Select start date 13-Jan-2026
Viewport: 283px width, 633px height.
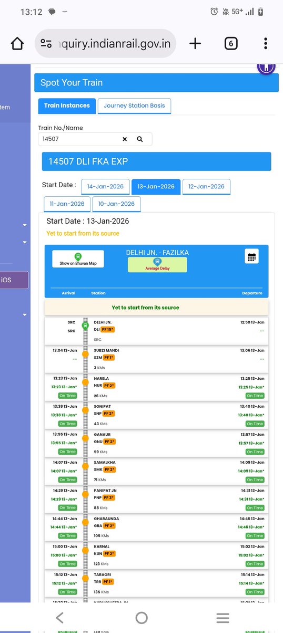(x=156, y=187)
